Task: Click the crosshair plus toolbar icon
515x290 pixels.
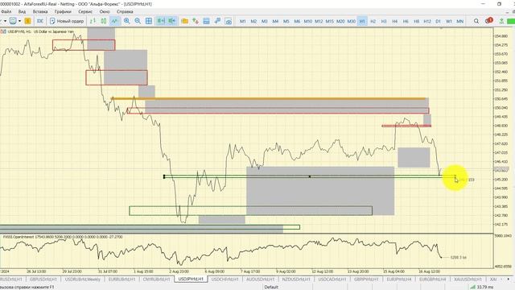Action: [x=217, y=21]
